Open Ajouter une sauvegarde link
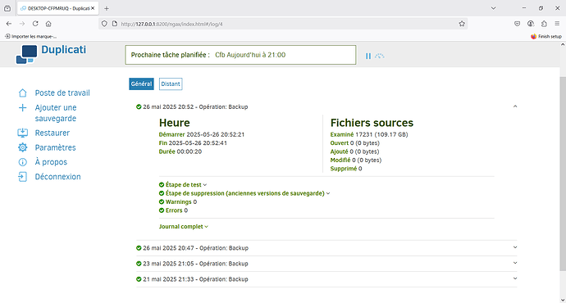 tap(56, 113)
